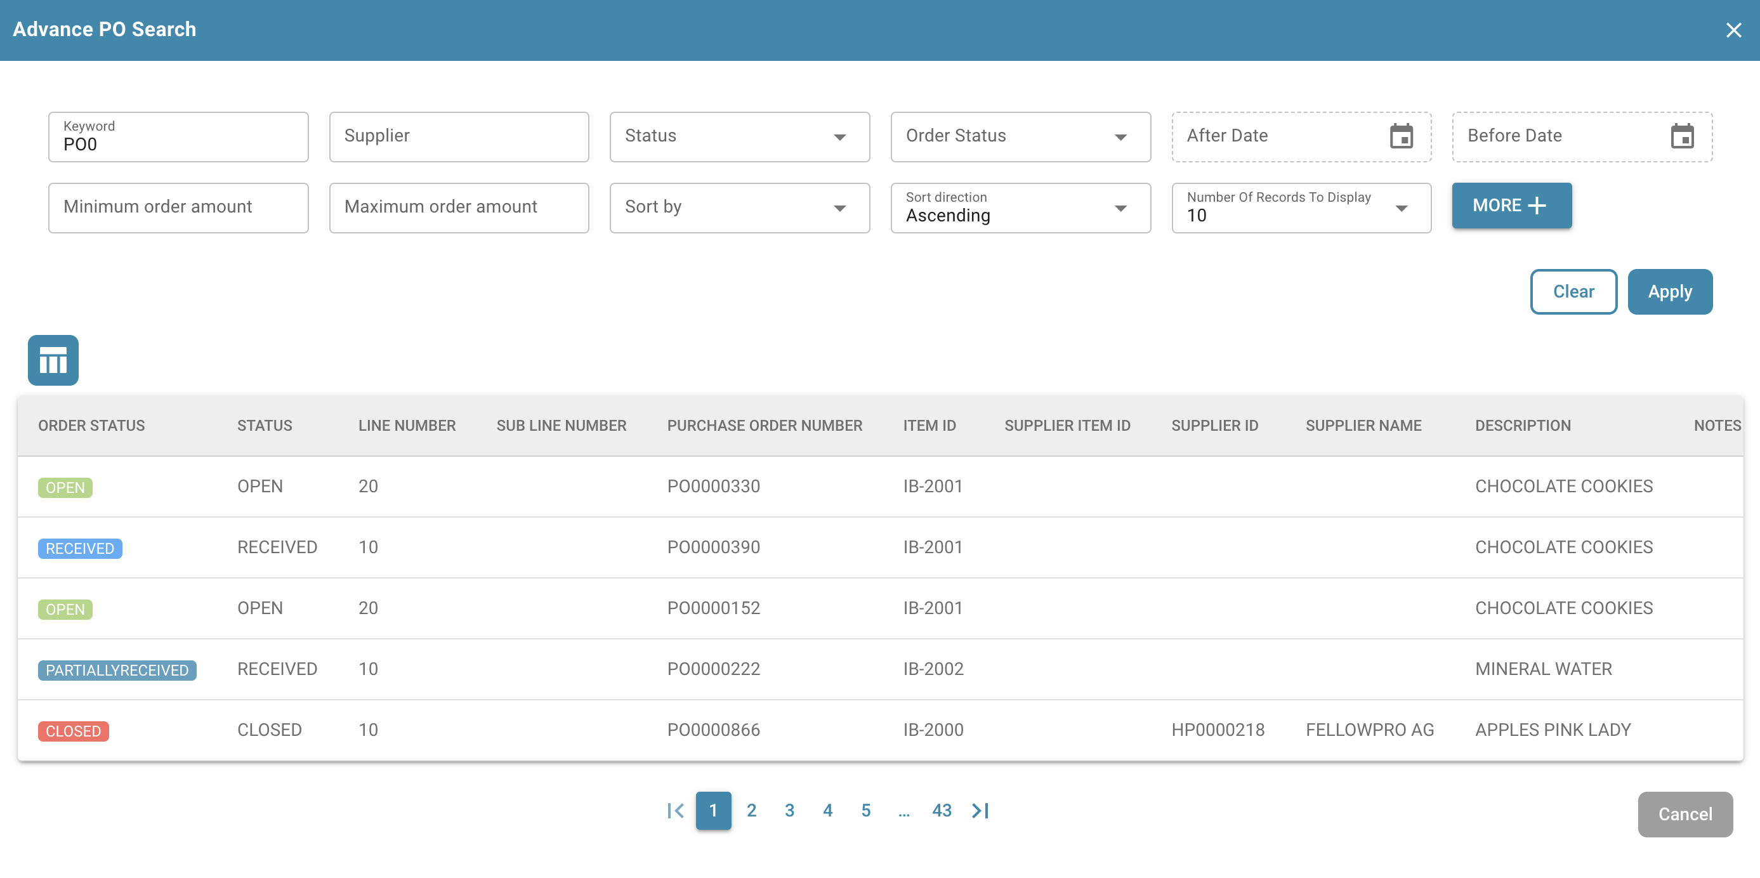Open the Order Status dropdown
Image resolution: width=1760 pixels, height=878 pixels.
tap(1020, 136)
